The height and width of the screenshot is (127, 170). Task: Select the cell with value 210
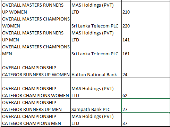(x=146, y=8)
